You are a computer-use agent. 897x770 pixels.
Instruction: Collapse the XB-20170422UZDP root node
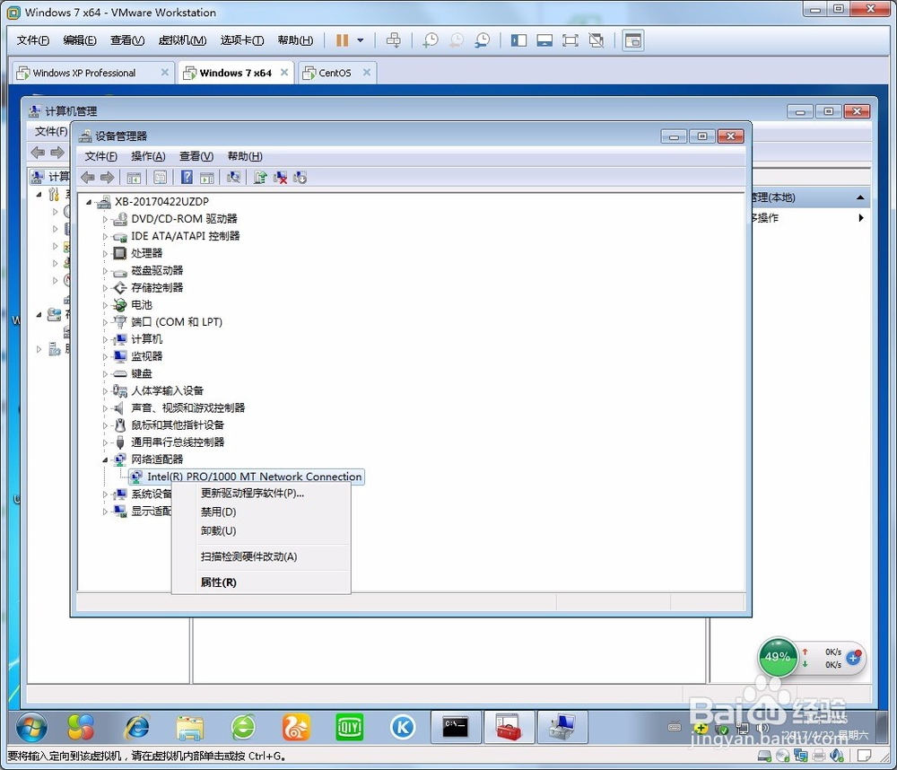coord(89,202)
